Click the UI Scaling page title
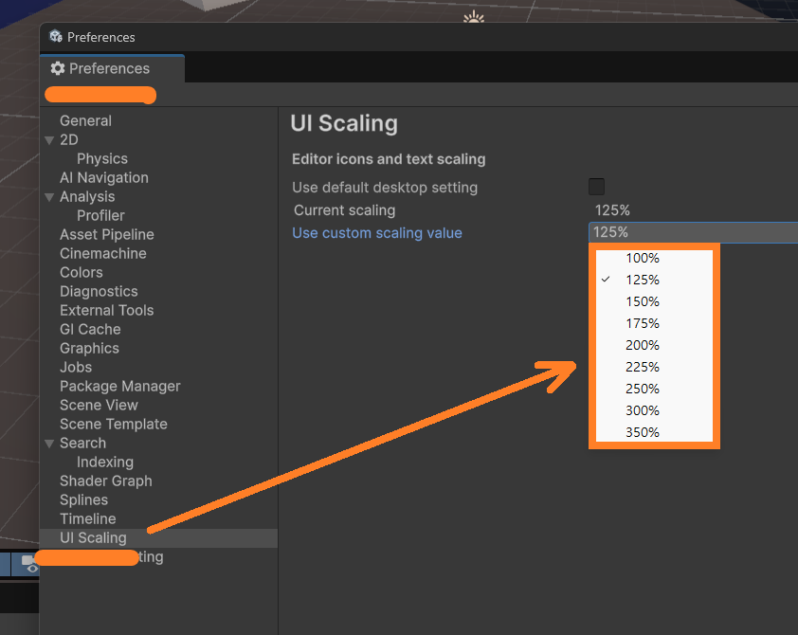This screenshot has width=798, height=635. tap(344, 123)
